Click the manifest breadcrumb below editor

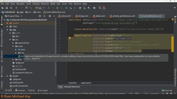pos(72,83)
